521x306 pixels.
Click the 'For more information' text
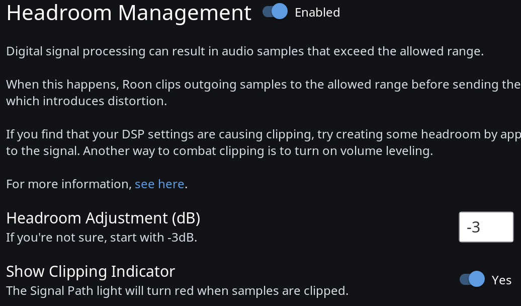69,184
